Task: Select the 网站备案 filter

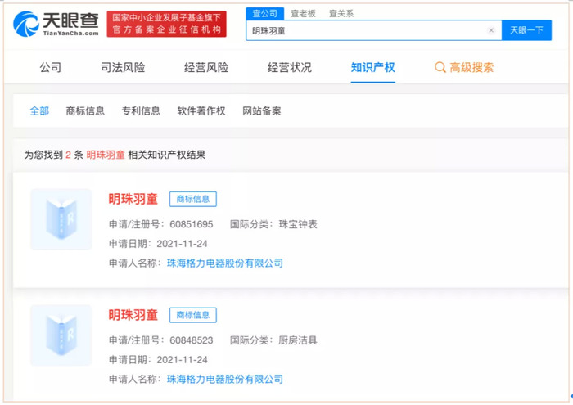Action: click(x=262, y=111)
